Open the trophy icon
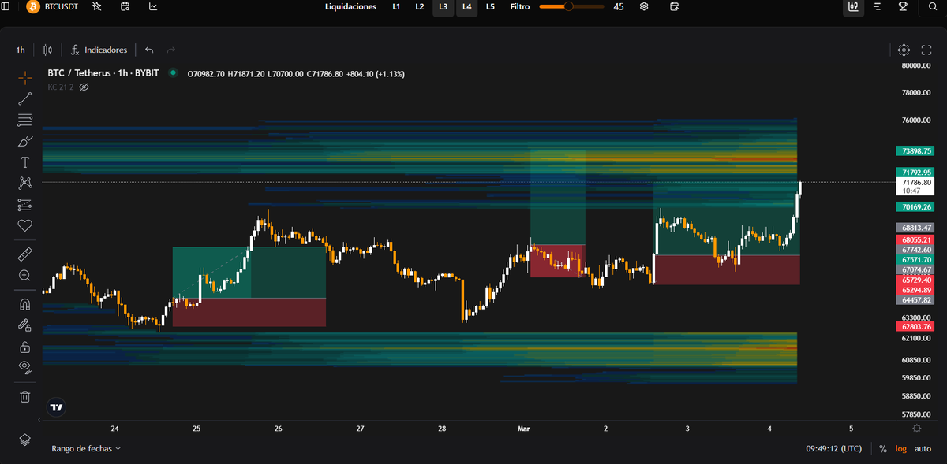The width and height of the screenshot is (947, 464). [903, 7]
